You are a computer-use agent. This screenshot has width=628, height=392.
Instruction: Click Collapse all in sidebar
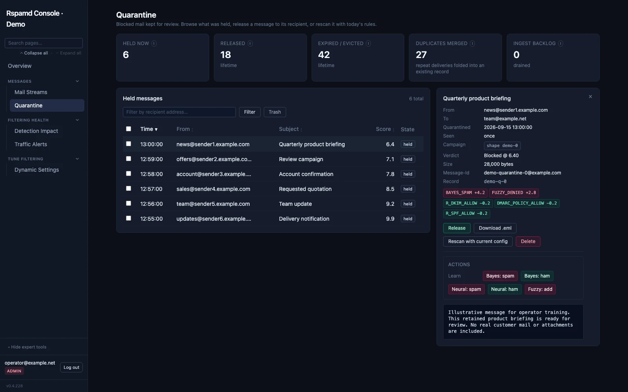point(34,53)
